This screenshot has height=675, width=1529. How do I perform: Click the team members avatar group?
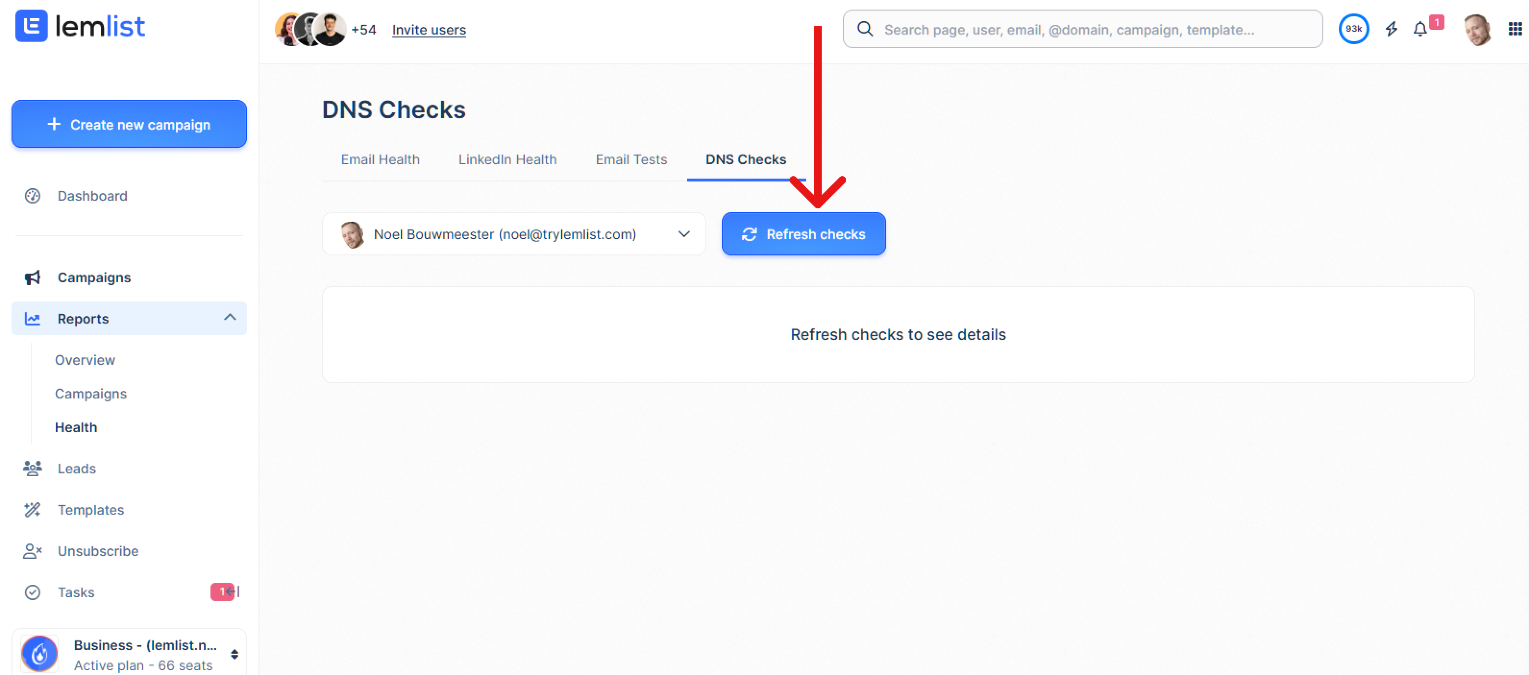(x=310, y=29)
